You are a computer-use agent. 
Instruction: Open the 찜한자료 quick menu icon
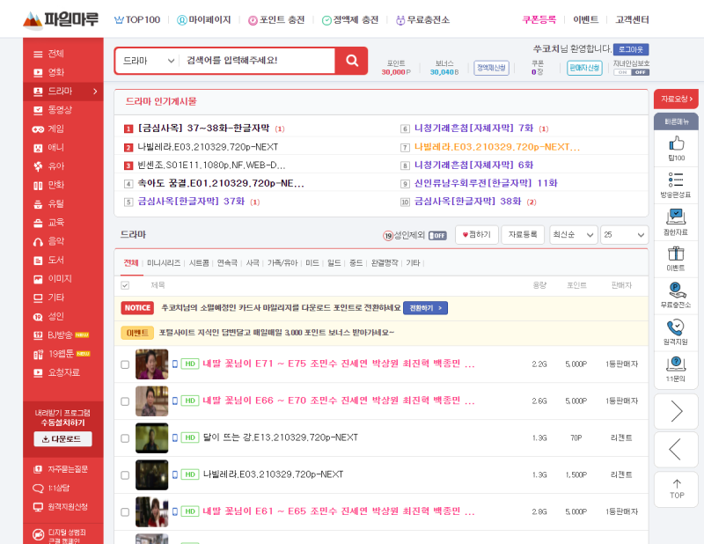tap(676, 222)
